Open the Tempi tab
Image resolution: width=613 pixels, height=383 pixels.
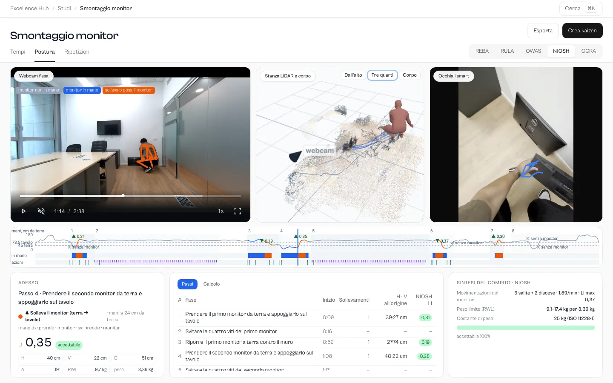point(18,52)
